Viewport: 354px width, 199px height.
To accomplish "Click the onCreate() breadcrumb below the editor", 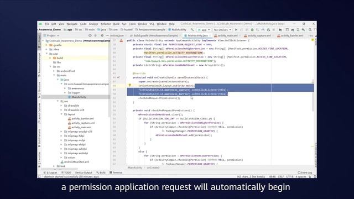I will [153, 167].
